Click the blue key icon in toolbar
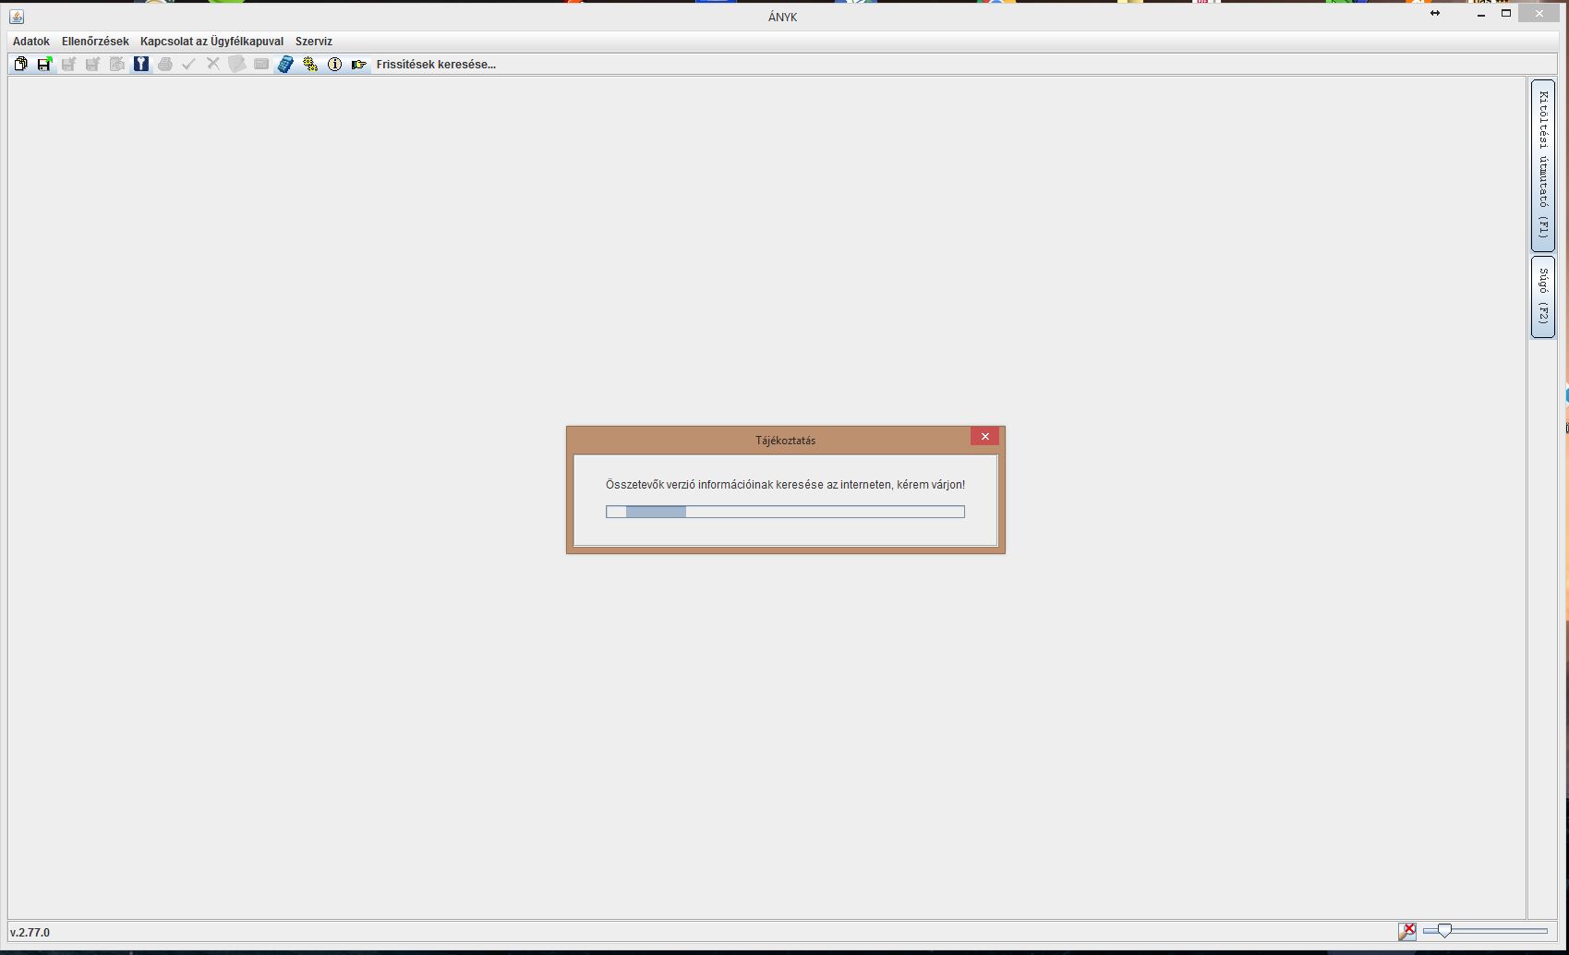 [x=141, y=64]
